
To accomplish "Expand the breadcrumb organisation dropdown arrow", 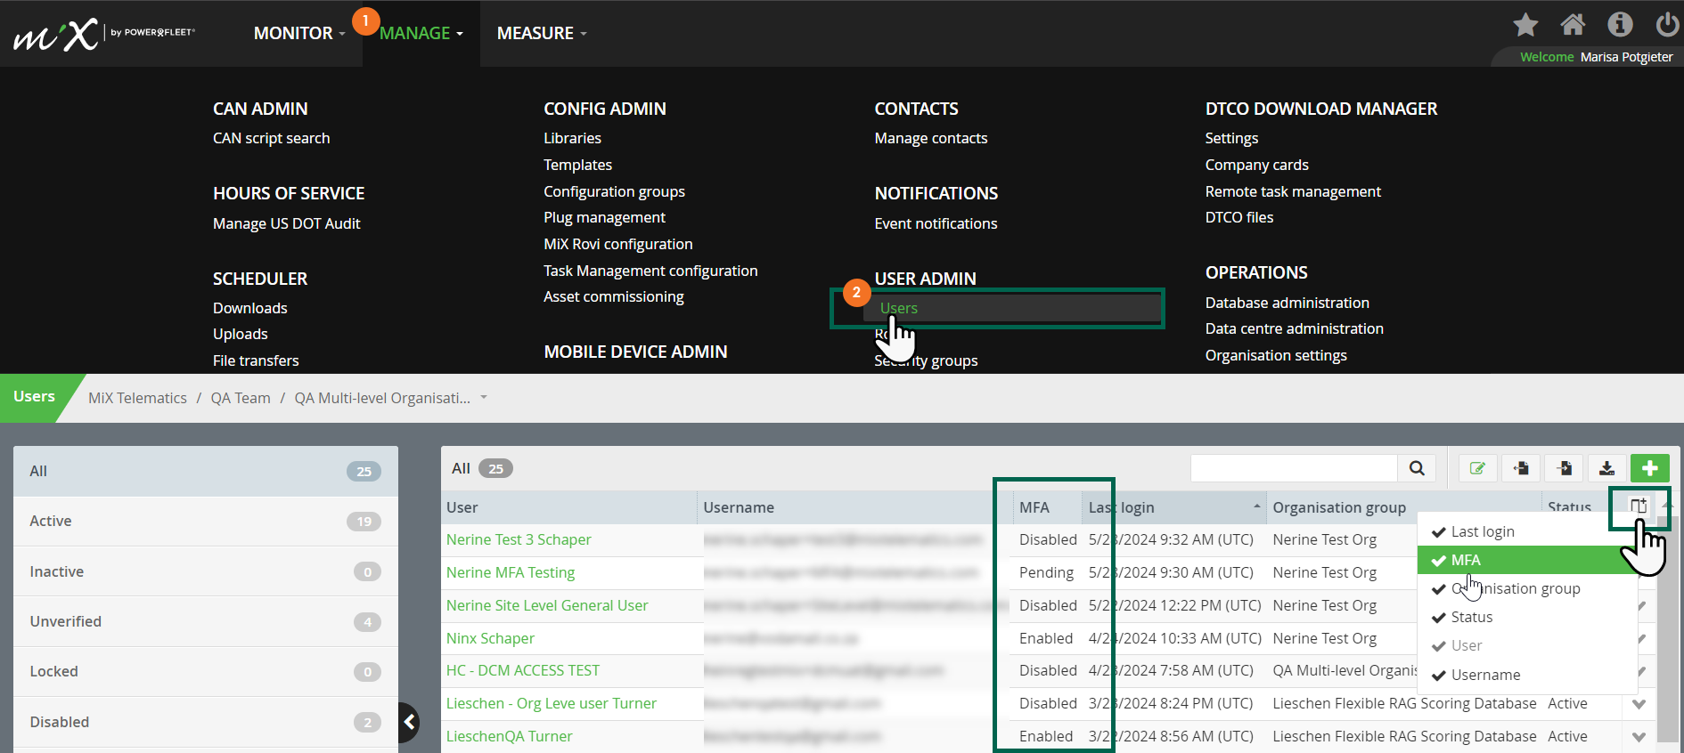I will point(484,398).
